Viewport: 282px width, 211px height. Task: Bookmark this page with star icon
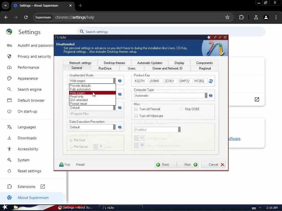pyautogui.click(x=227, y=17)
